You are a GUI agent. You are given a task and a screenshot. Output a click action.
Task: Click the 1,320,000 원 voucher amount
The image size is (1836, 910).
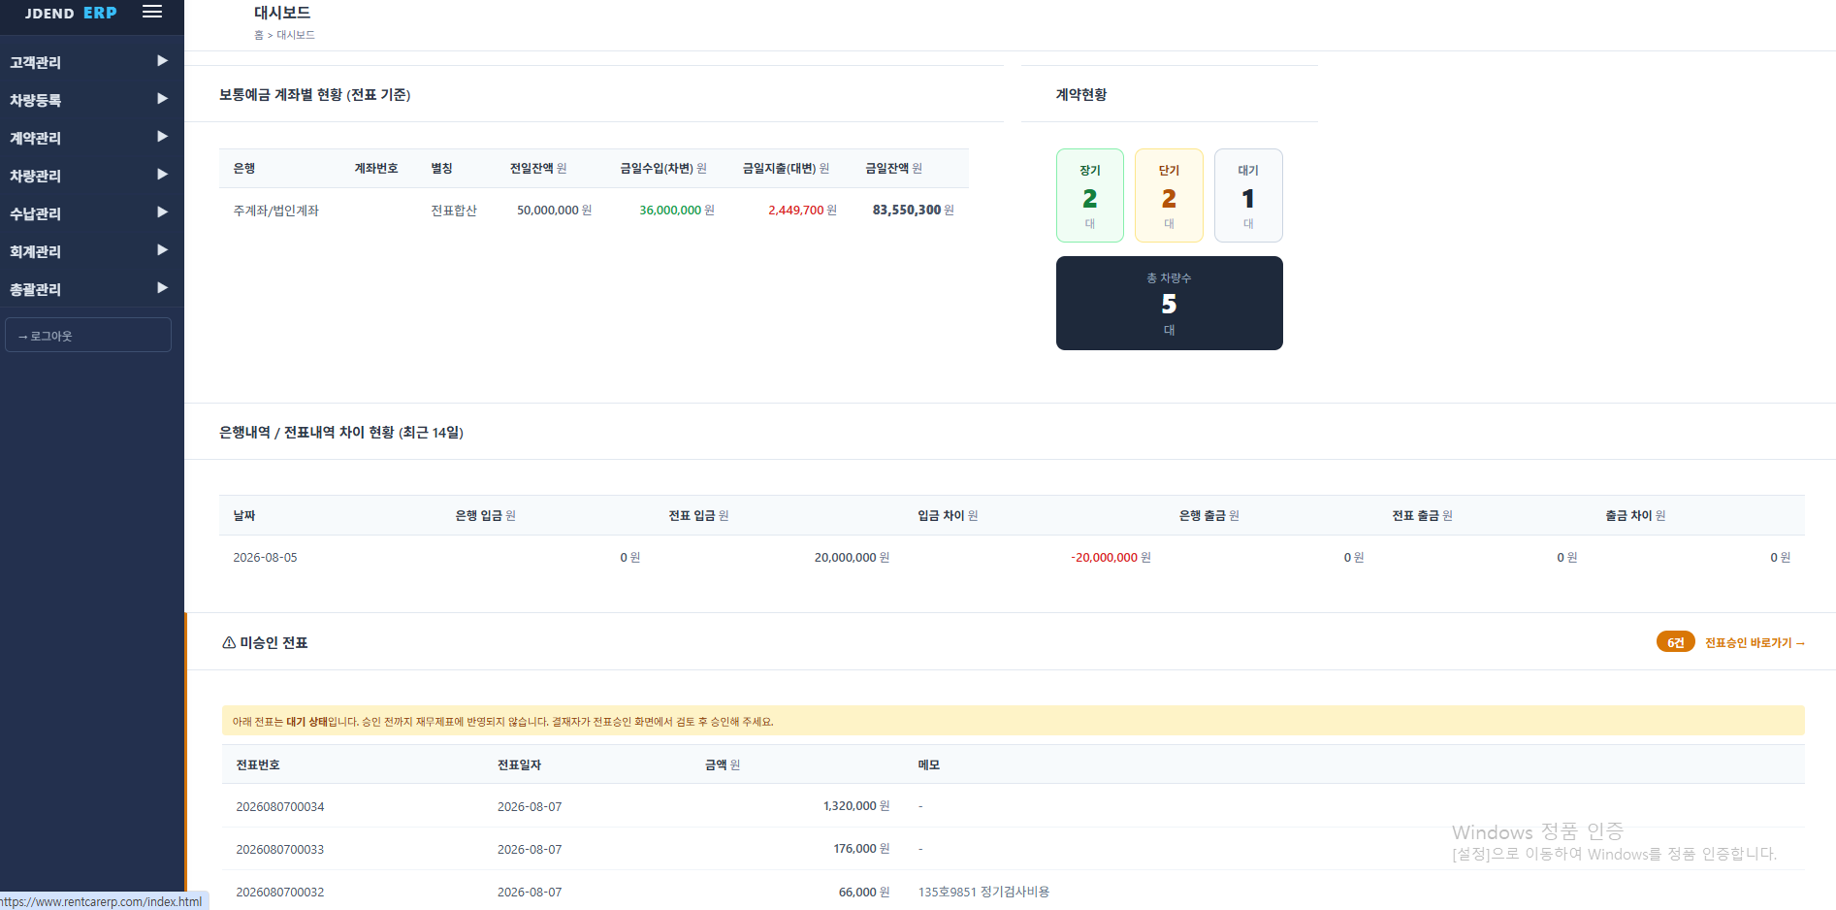856,806
